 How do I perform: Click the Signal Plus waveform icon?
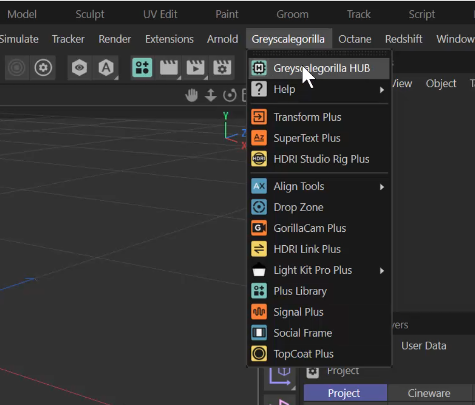259,312
